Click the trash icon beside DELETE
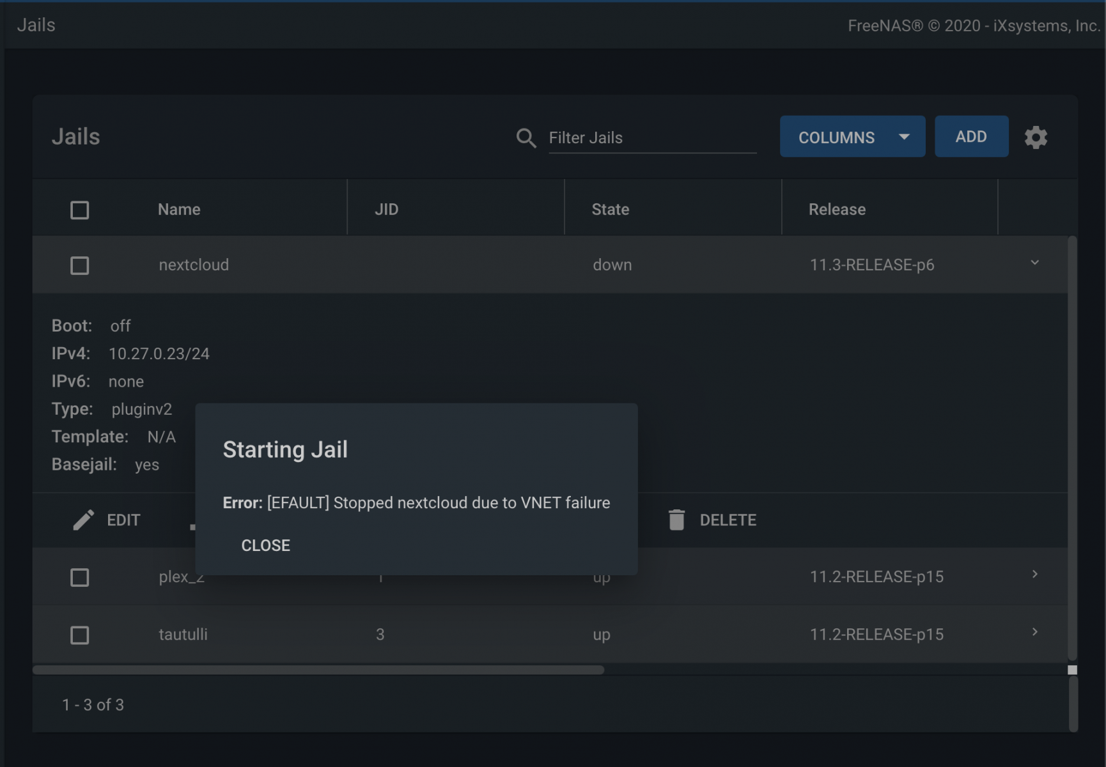The width and height of the screenshot is (1106, 767). click(x=676, y=520)
